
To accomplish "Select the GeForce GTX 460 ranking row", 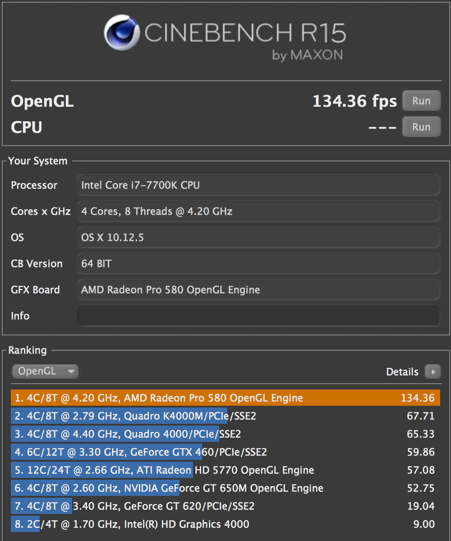I will click(x=225, y=452).
